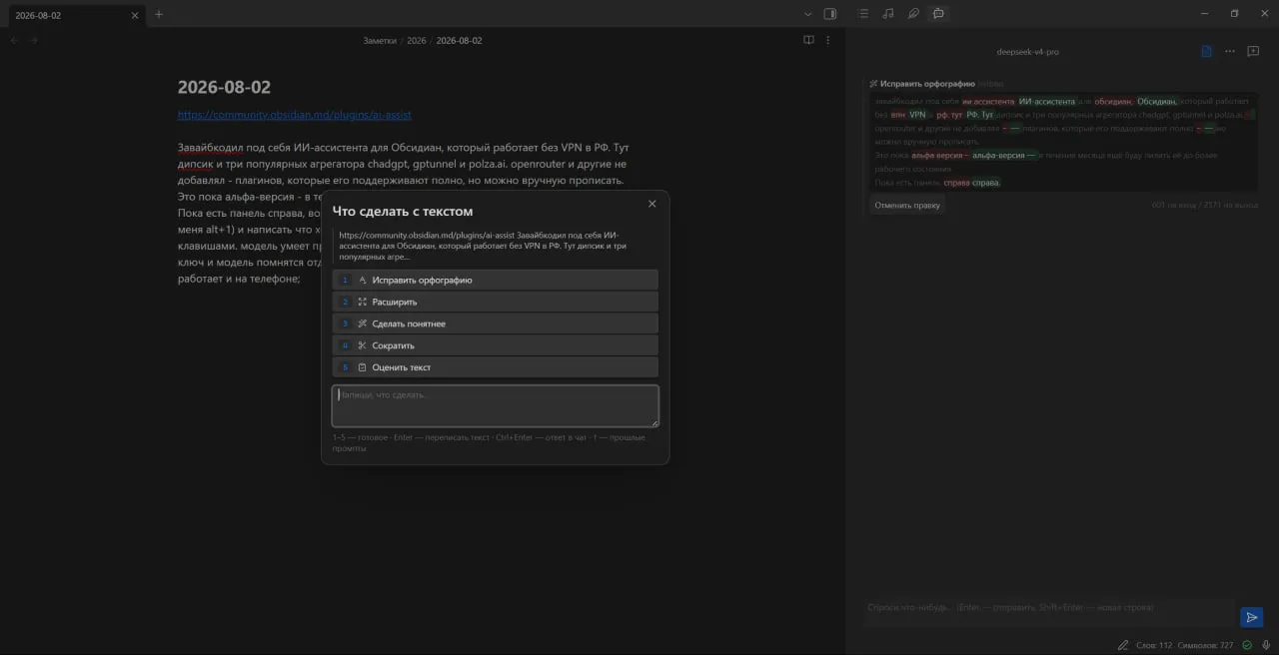Click the deepseek-v4-pro model selector
Image resolution: width=1279 pixels, height=655 pixels.
[1028, 52]
